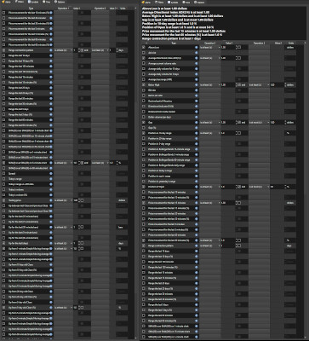Open Operation 1 dropdown for Trading price

63,200
